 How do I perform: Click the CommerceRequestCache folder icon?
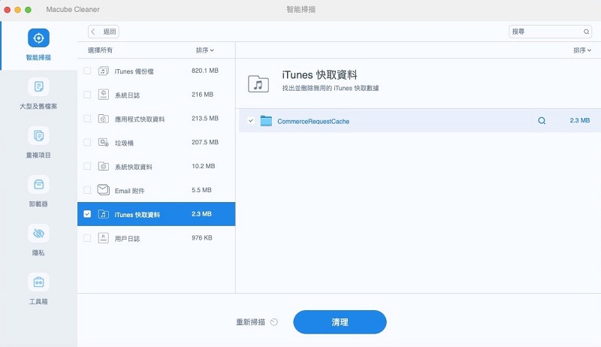click(x=266, y=121)
